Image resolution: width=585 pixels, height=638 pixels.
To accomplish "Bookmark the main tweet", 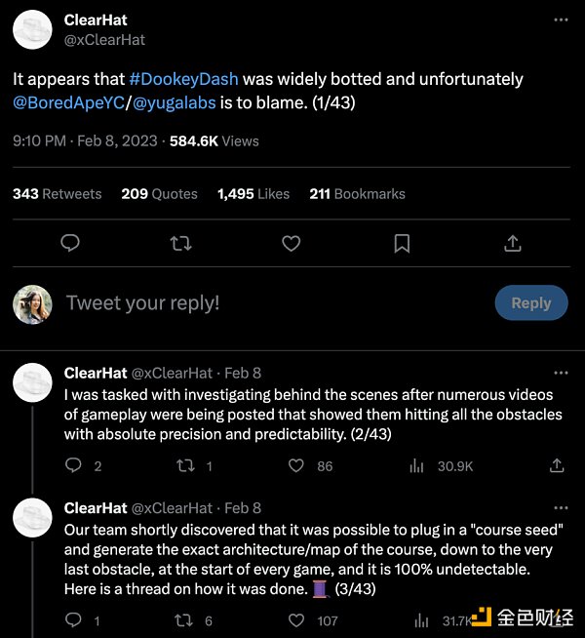I will 402,243.
